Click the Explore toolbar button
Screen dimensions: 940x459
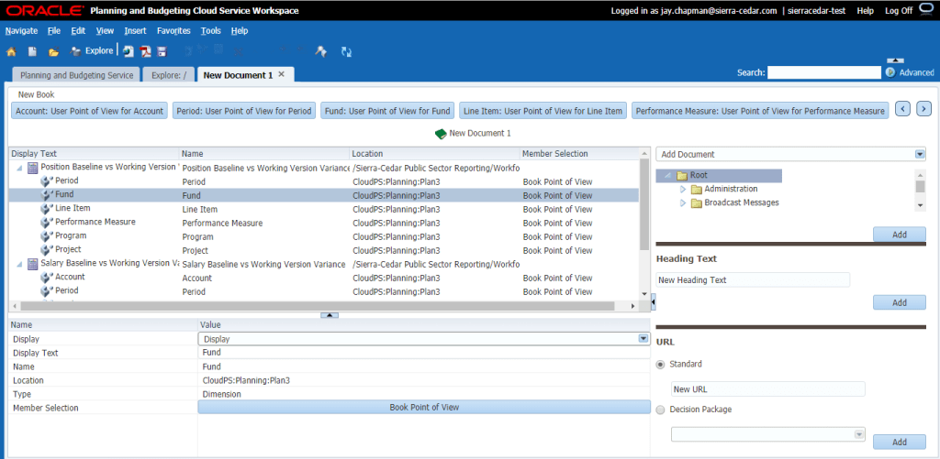coord(92,51)
